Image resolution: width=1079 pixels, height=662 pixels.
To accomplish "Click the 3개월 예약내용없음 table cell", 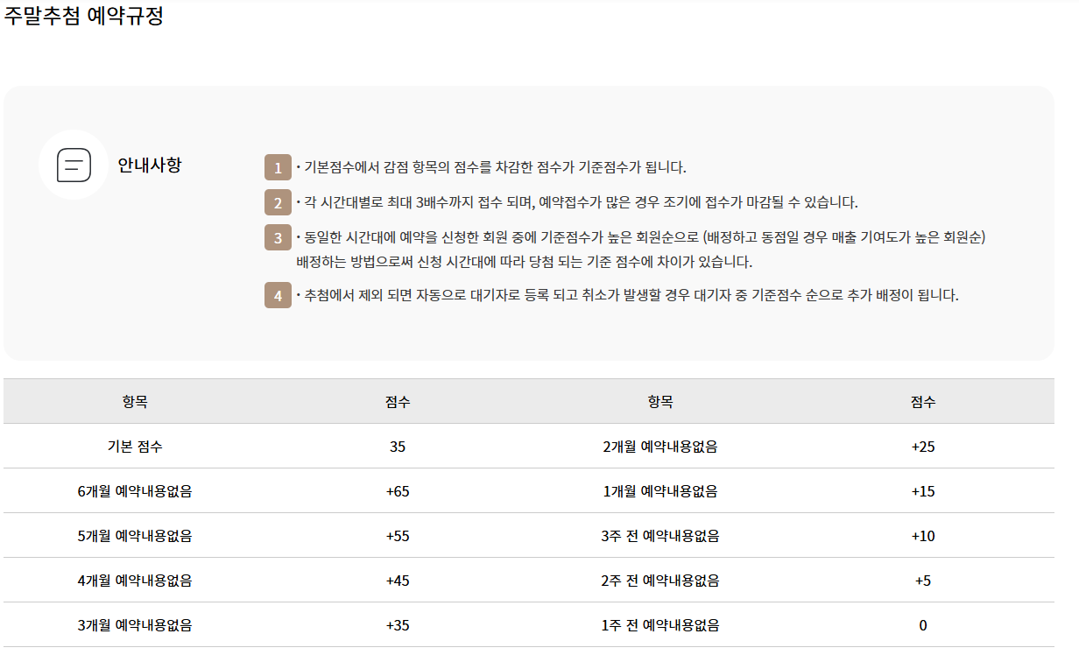I will tap(135, 625).
